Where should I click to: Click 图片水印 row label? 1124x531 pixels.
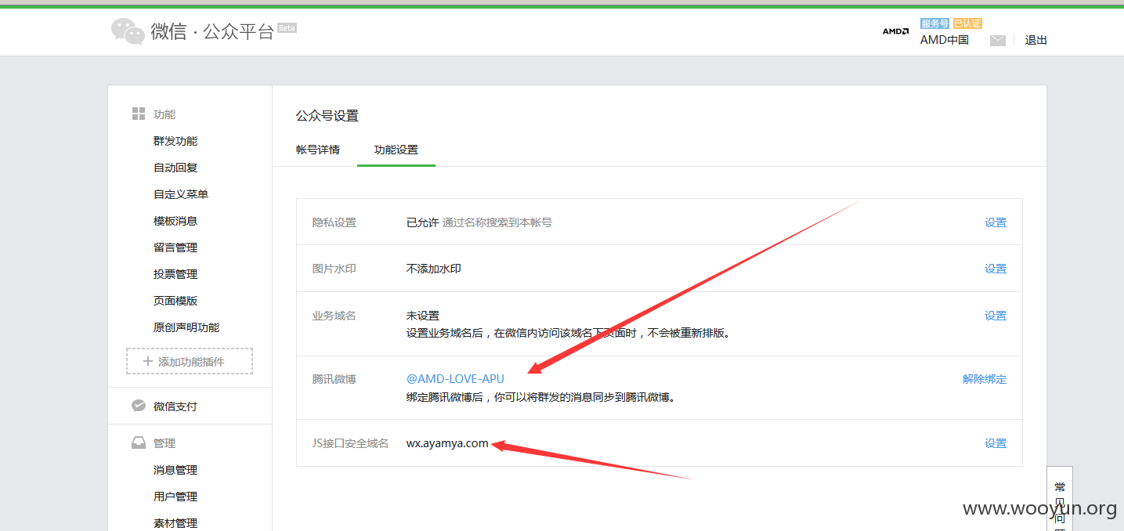[x=334, y=269]
